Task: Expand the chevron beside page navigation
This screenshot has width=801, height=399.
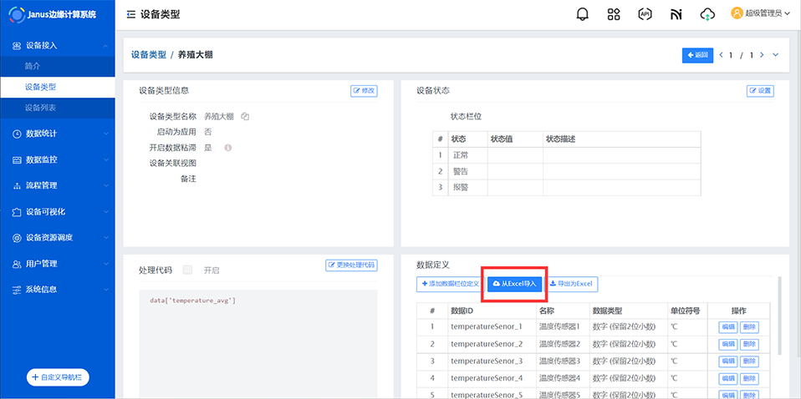Action: tap(775, 55)
